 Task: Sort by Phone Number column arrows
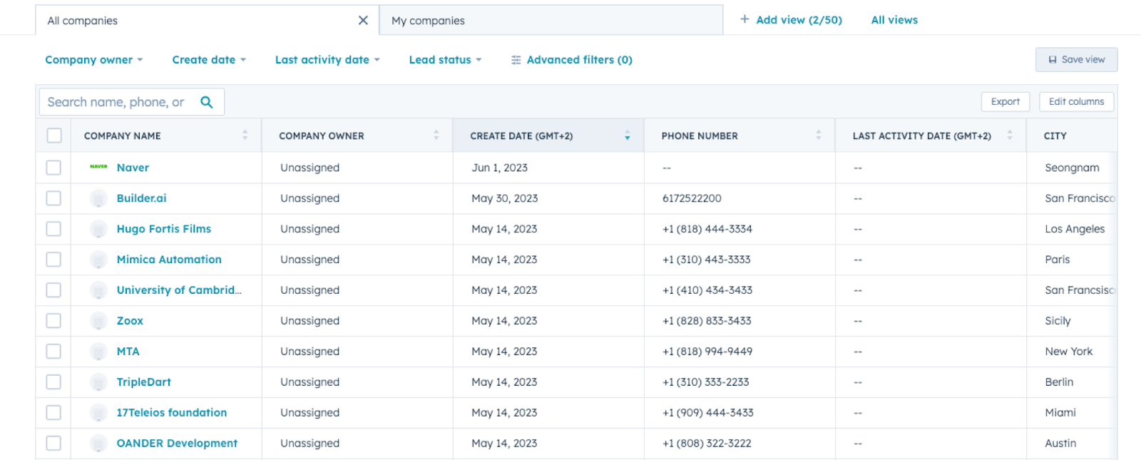(819, 135)
